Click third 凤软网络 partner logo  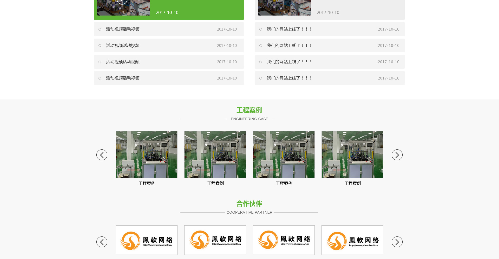(x=284, y=240)
